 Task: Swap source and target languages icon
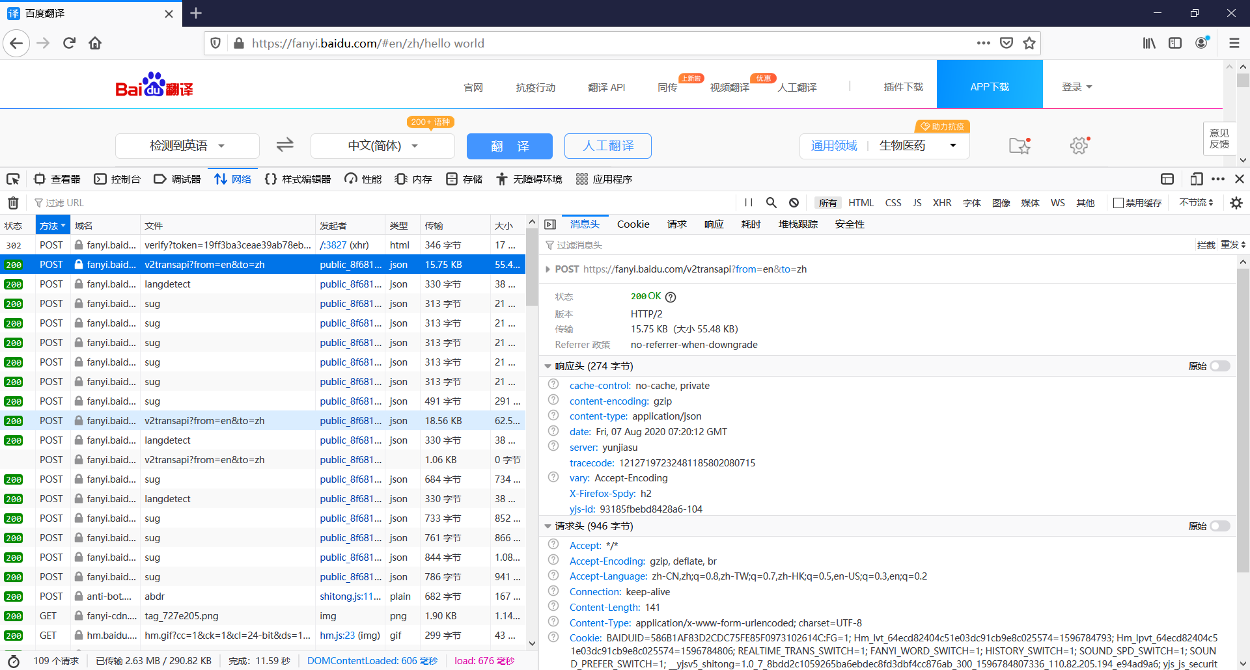coord(285,145)
